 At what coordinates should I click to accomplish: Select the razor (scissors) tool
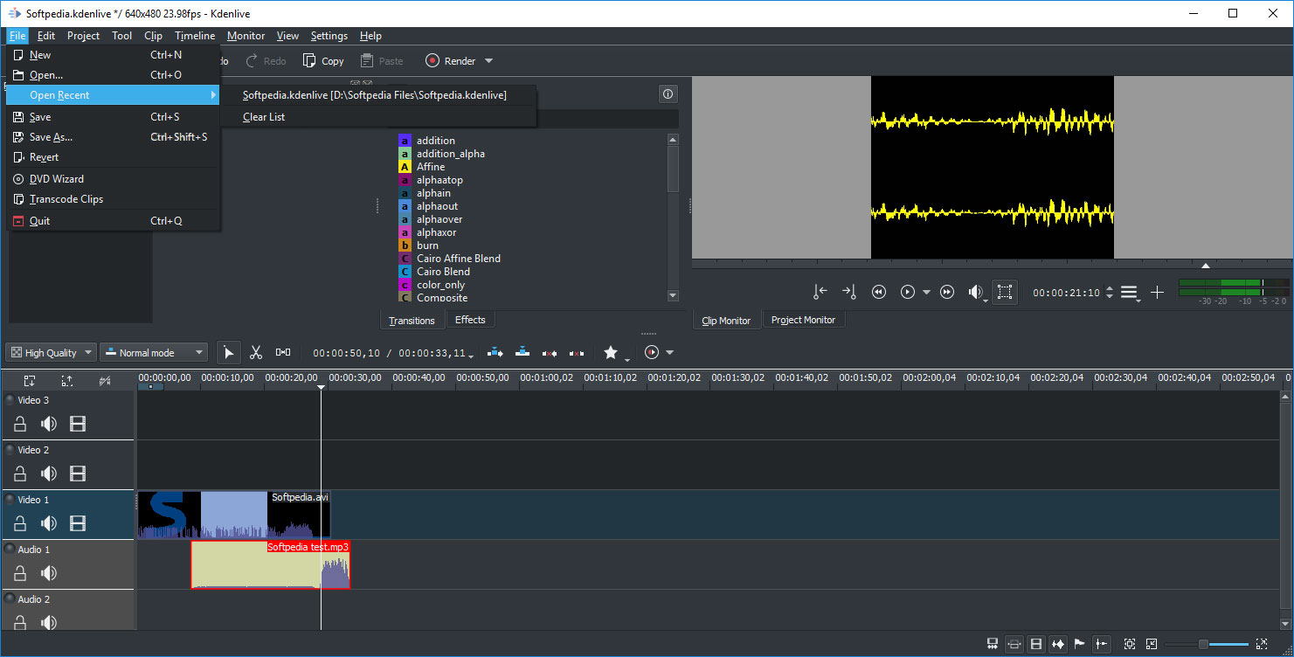point(256,352)
